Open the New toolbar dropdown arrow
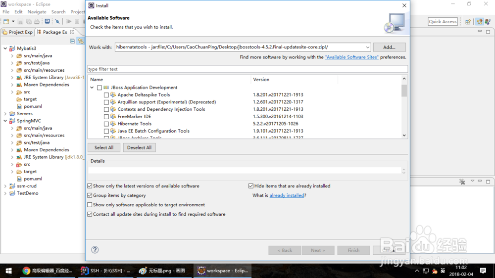The height and width of the screenshot is (278, 495). (13, 21)
